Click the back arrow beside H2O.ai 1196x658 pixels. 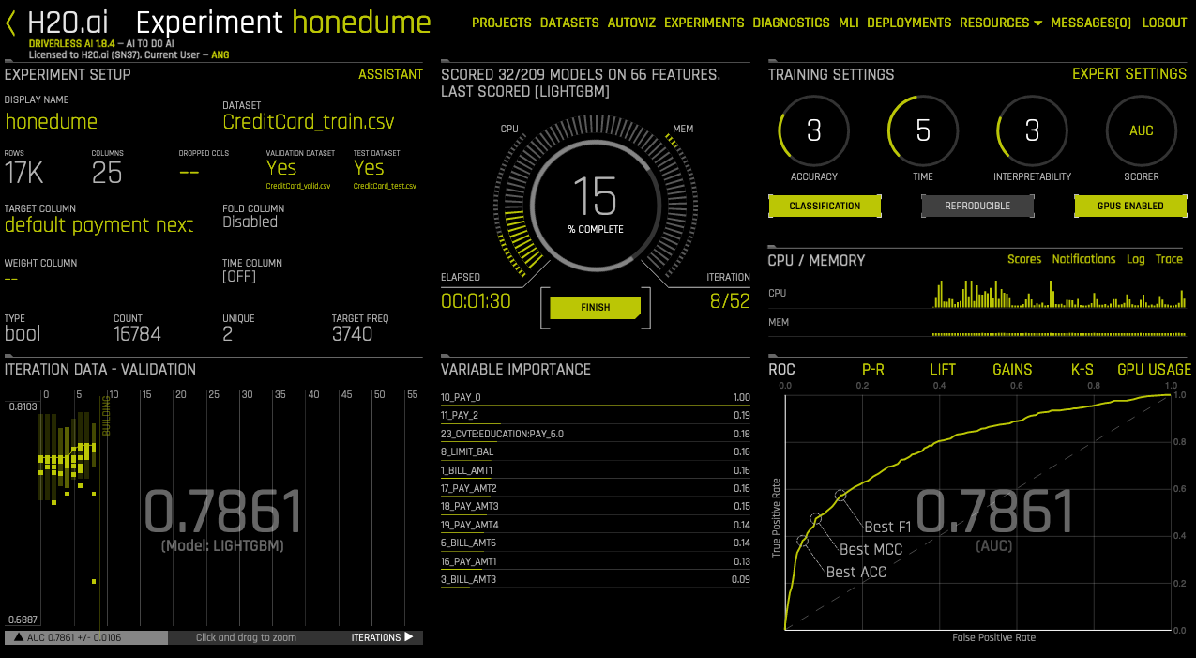pyautogui.click(x=10, y=23)
